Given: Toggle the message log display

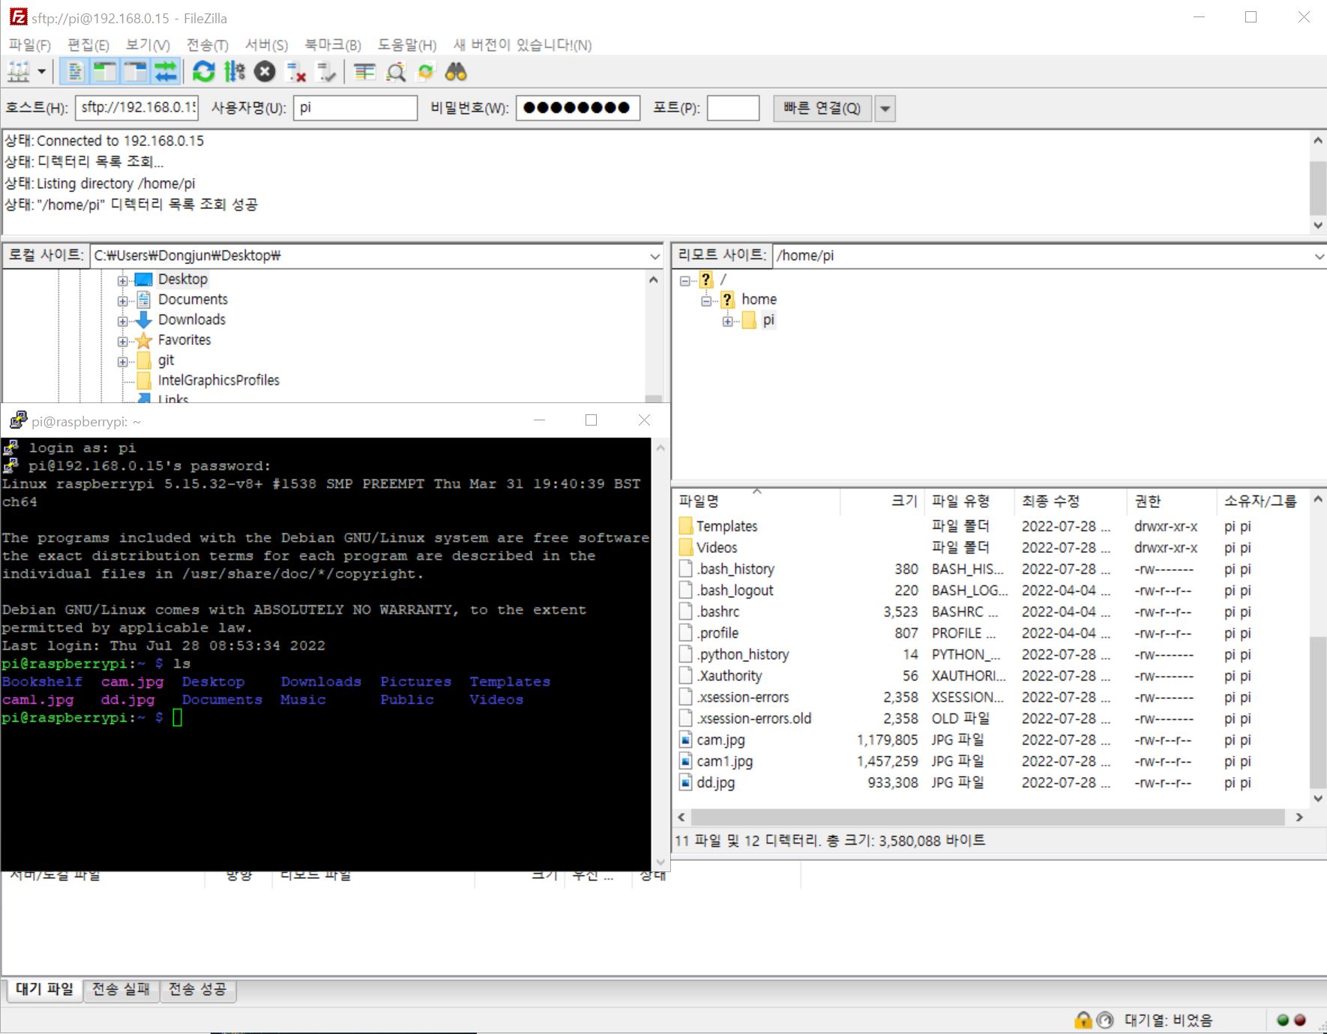Looking at the screenshot, I should pyautogui.click(x=74, y=72).
